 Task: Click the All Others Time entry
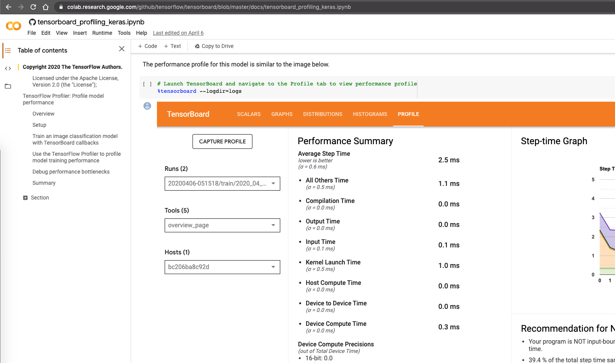(x=327, y=180)
